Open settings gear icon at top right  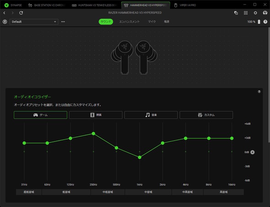[255, 13]
